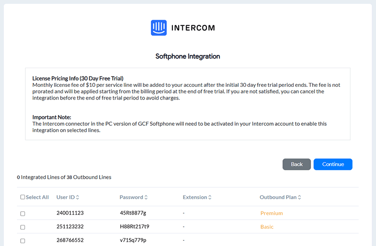Sort table by User ID column
Image resolution: width=376 pixels, height=246 pixels.
68,197
